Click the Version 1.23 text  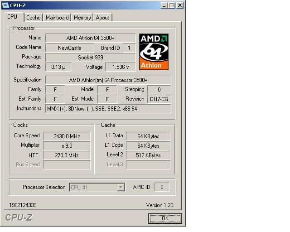[160, 205]
